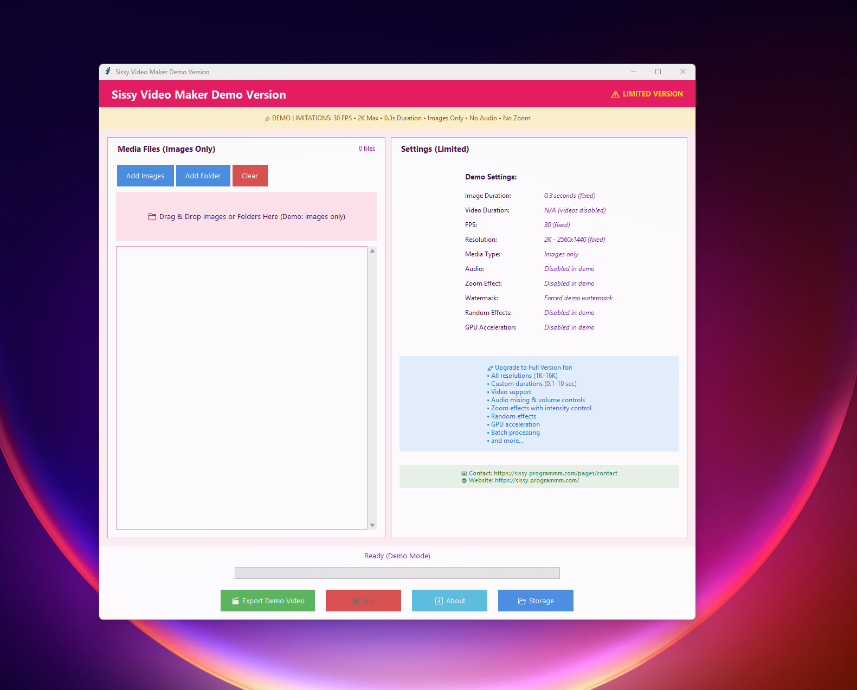
Task: Click the LIMITED VERSION warning triangle icon
Action: pyautogui.click(x=615, y=94)
